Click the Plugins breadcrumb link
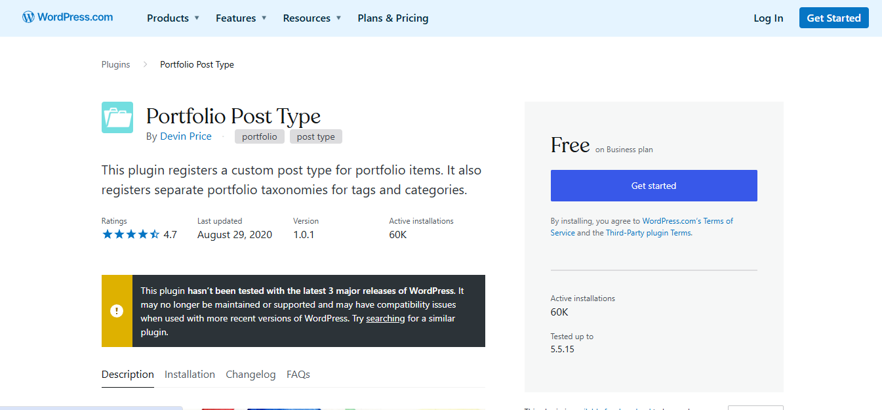 pos(115,64)
